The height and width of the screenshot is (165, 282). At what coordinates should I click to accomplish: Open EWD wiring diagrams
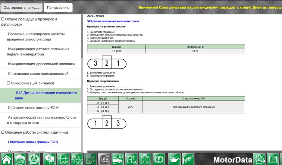(x=63, y=159)
